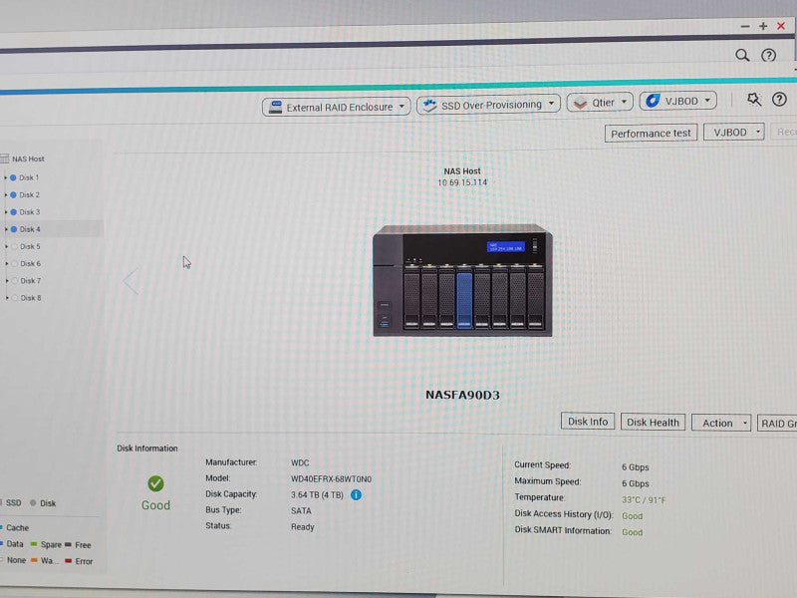Screen dimensions: 797x598
Task: Select Disk 2 in the tree
Action: [30, 194]
